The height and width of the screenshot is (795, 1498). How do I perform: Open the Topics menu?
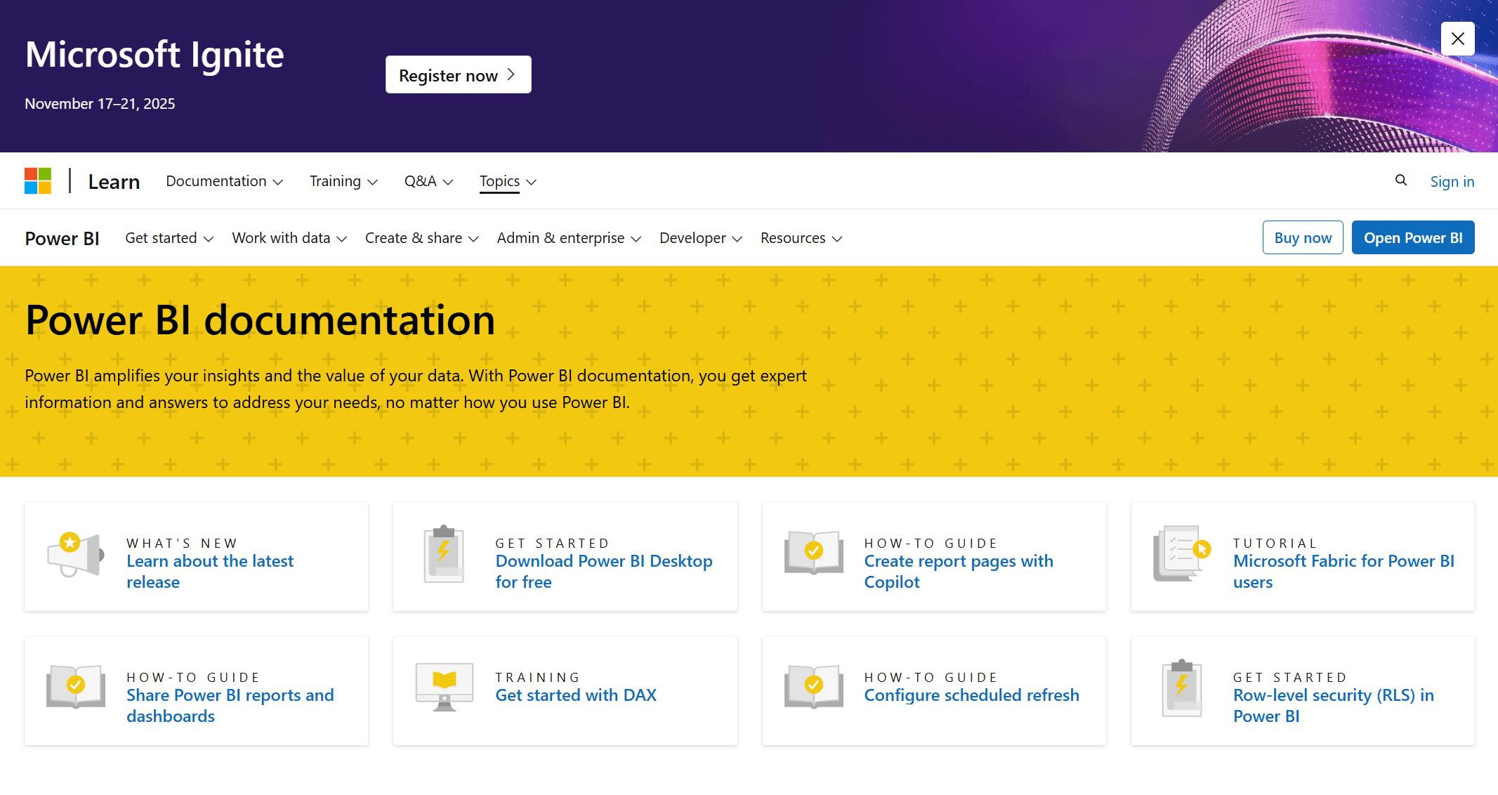click(508, 181)
